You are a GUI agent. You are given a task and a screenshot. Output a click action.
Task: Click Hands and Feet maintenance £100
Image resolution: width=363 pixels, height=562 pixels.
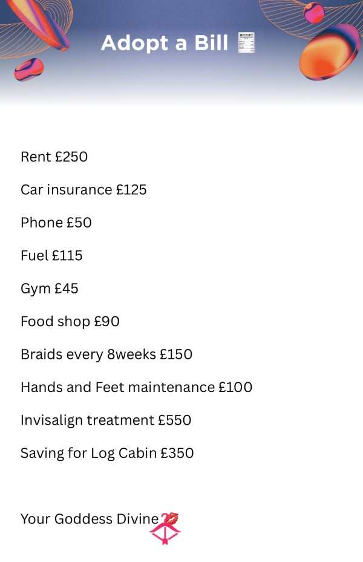tap(137, 387)
